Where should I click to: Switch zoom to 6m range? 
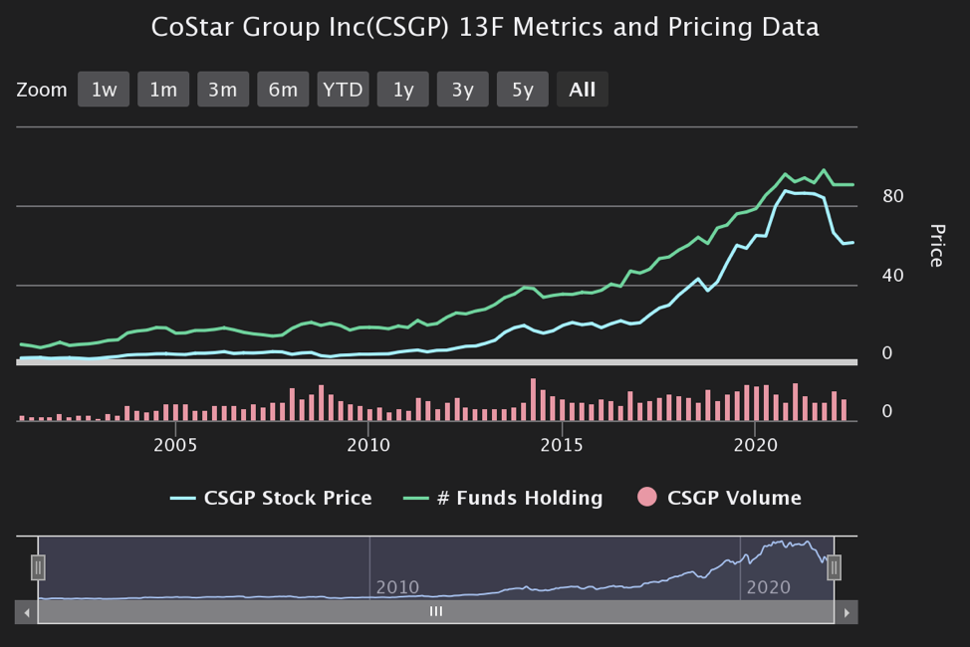coord(283,90)
